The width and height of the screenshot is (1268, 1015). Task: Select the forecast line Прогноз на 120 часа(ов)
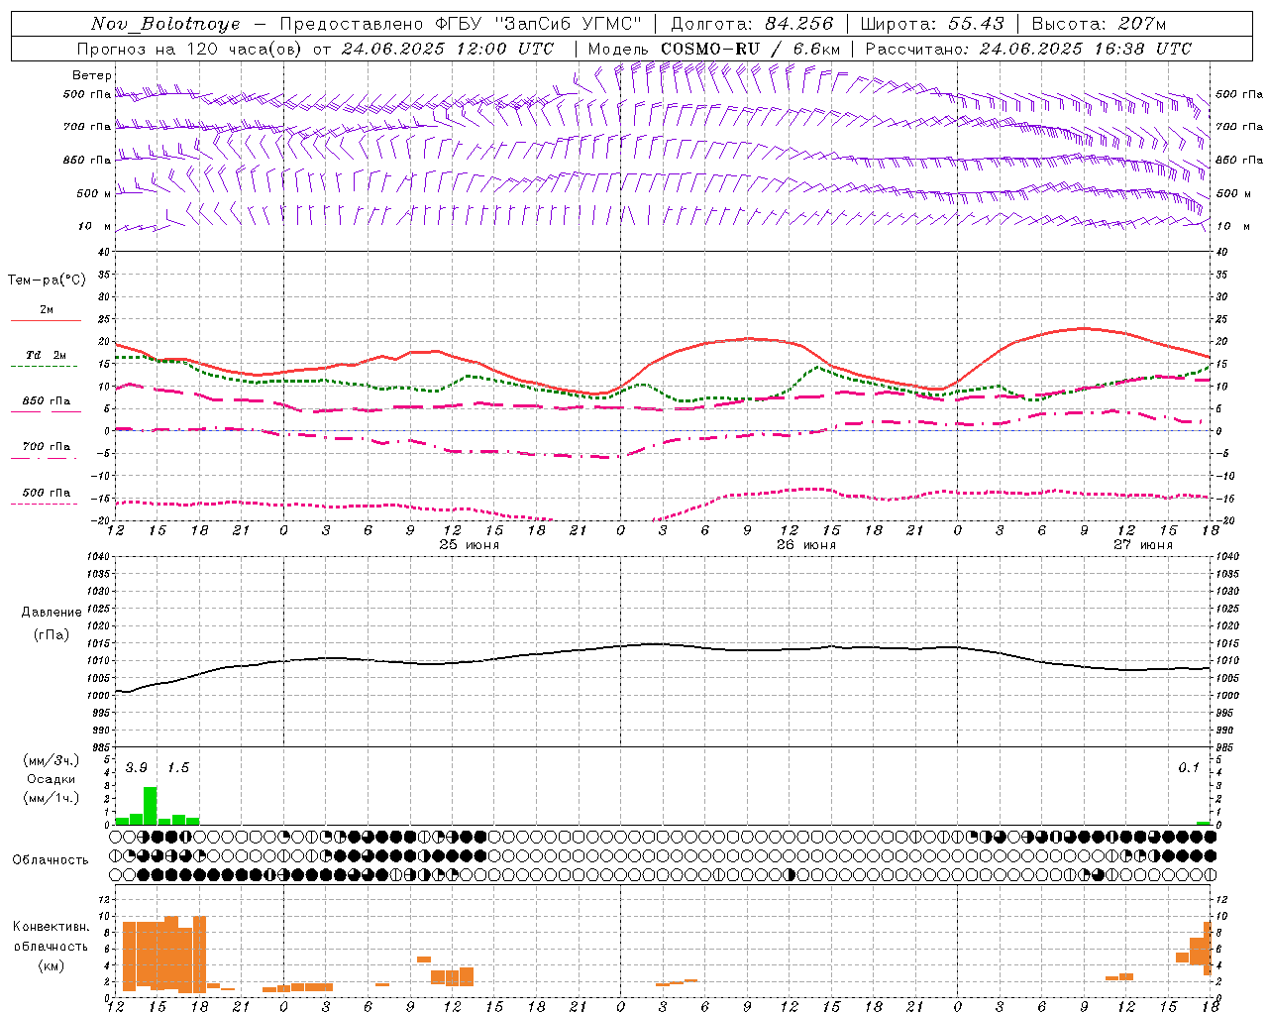(189, 49)
